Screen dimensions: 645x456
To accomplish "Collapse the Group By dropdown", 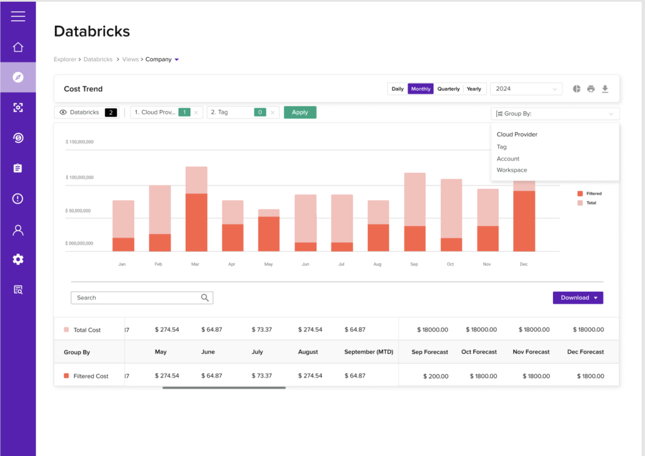I will click(x=555, y=114).
